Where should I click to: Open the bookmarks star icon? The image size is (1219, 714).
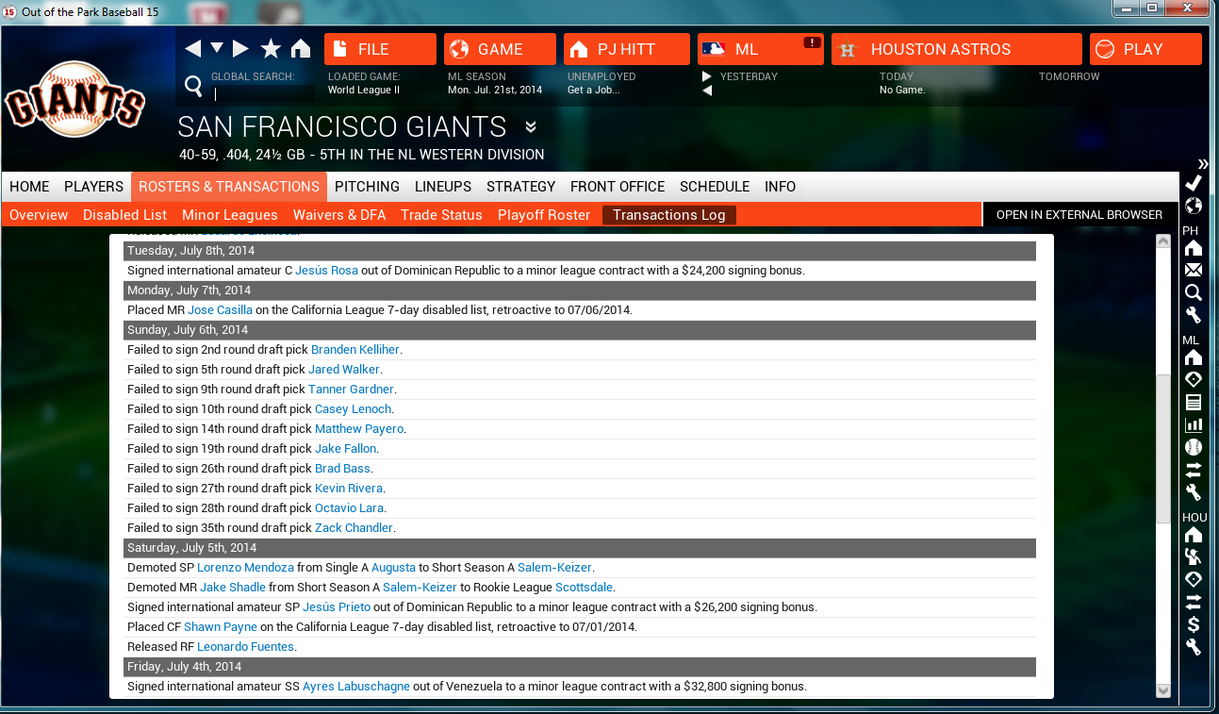[271, 49]
